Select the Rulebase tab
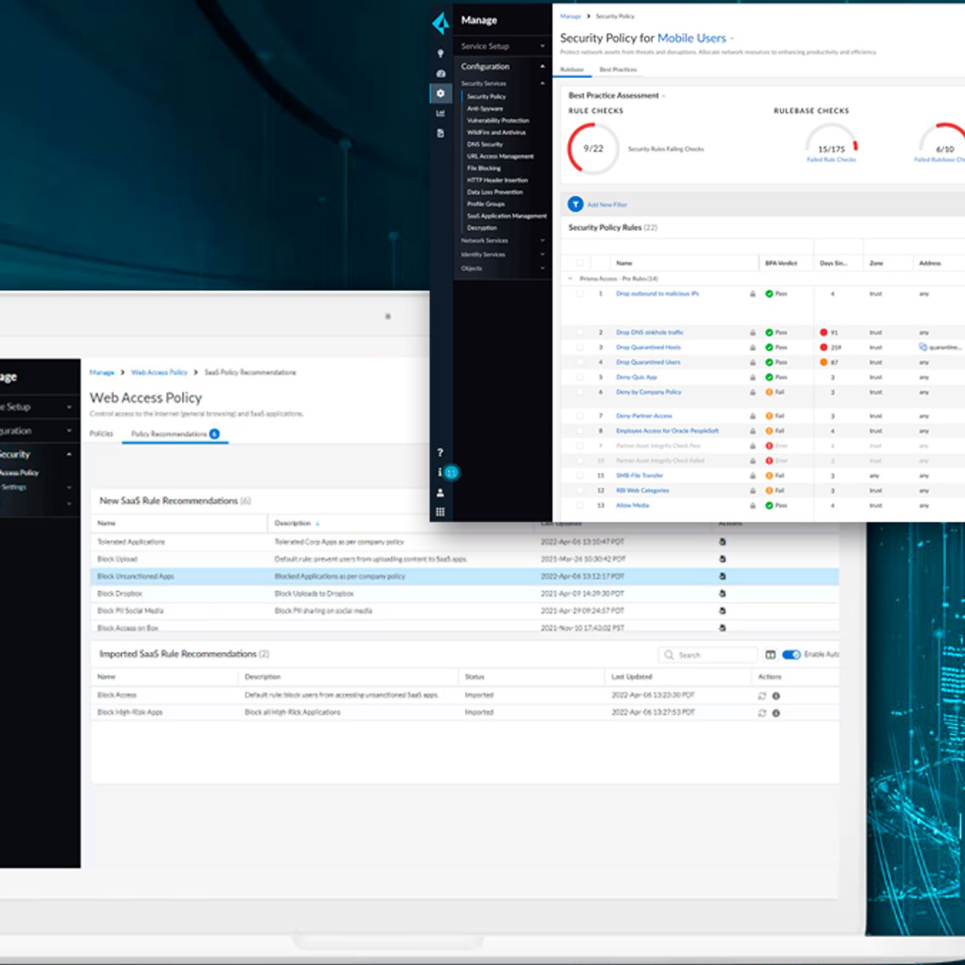This screenshot has height=965, width=965. pos(571,70)
